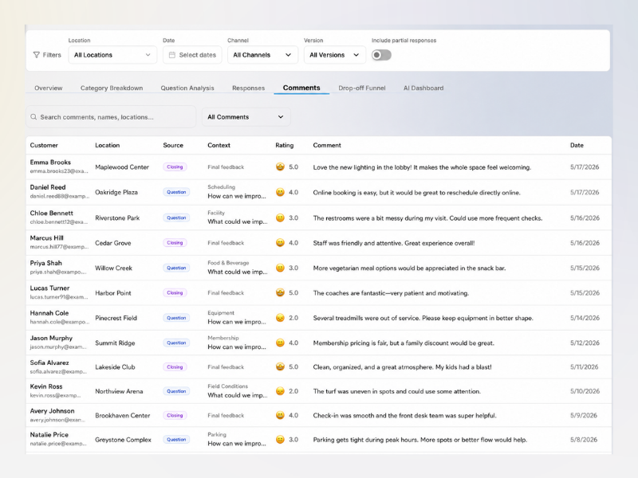Click the Context column header
Image resolution: width=638 pixels, height=478 pixels.
219,145
